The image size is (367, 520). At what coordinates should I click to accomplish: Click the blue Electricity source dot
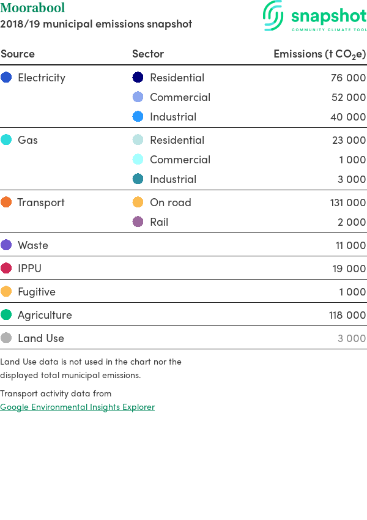[x=6, y=77]
